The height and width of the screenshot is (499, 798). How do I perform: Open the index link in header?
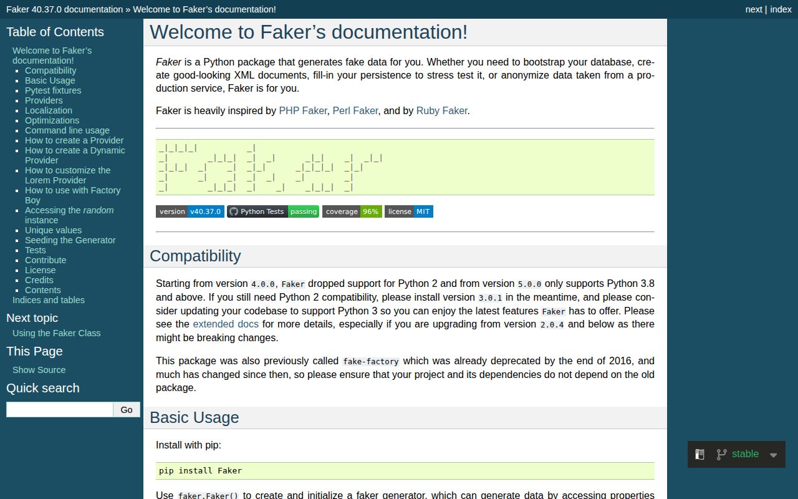click(781, 9)
